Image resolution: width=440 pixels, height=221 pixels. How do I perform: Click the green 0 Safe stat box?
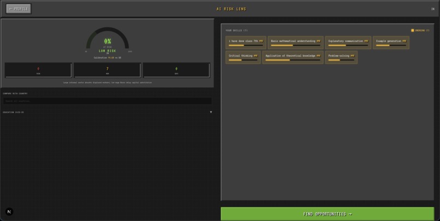coord(176,70)
